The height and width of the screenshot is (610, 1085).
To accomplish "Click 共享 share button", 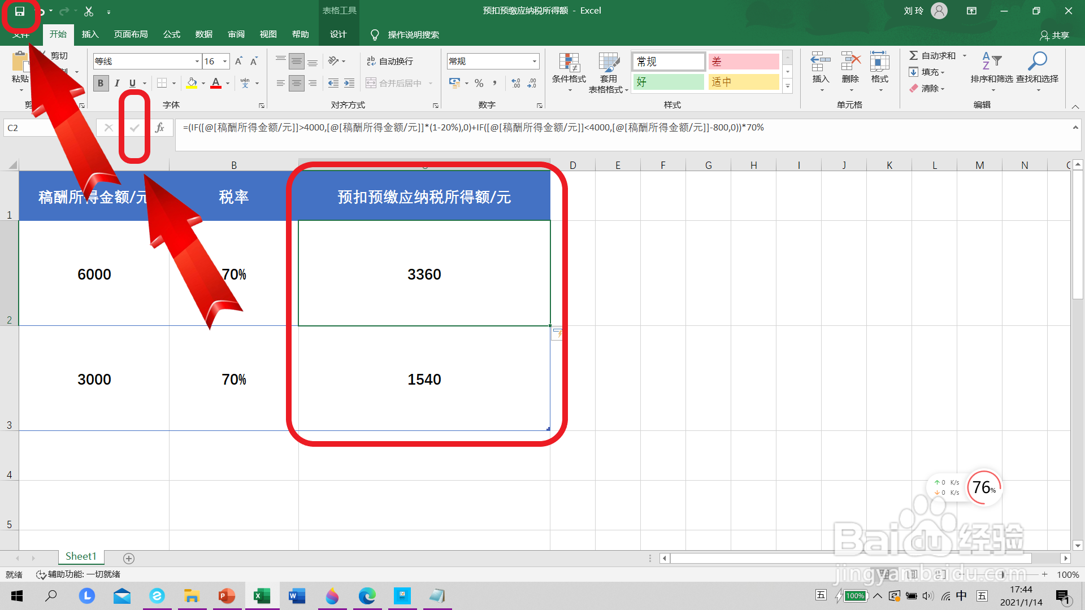I will pyautogui.click(x=1054, y=35).
